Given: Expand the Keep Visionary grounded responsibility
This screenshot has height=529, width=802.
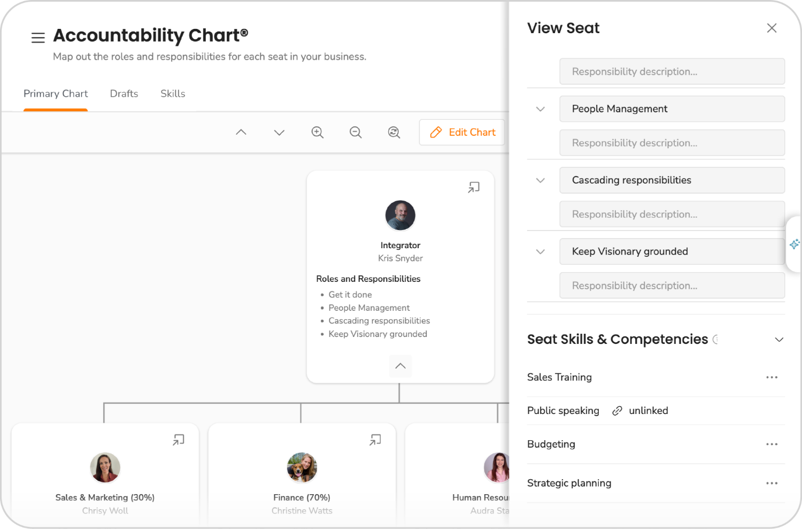Looking at the screenshot, I should 540,251.
